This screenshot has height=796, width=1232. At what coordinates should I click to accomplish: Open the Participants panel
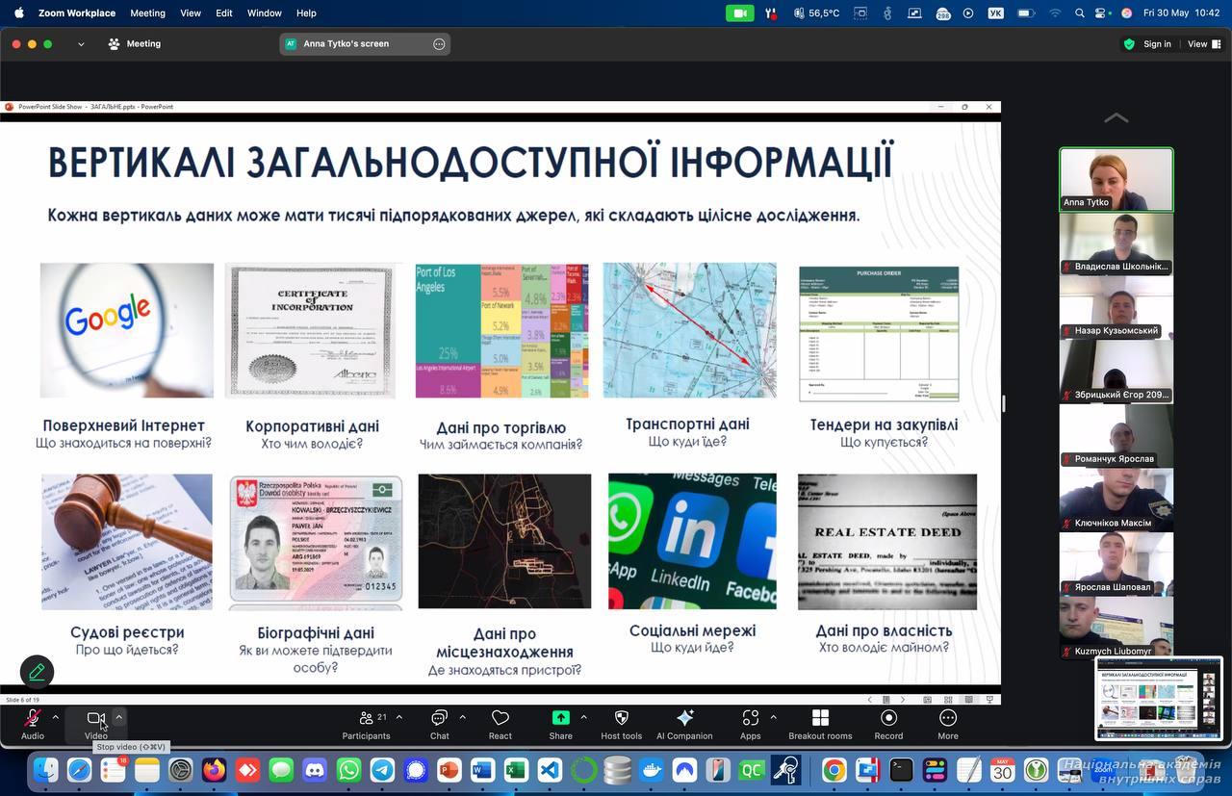click(x=366, y=725)
